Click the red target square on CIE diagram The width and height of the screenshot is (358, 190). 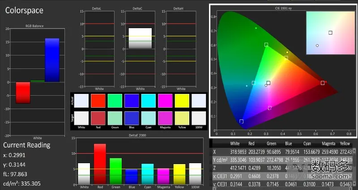click(x=323, y=83)
